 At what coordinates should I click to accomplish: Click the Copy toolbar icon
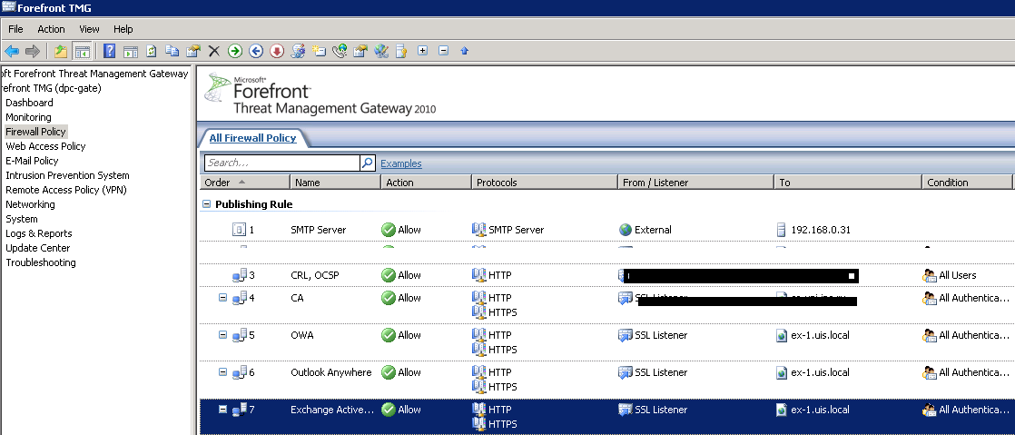[172, 51]
